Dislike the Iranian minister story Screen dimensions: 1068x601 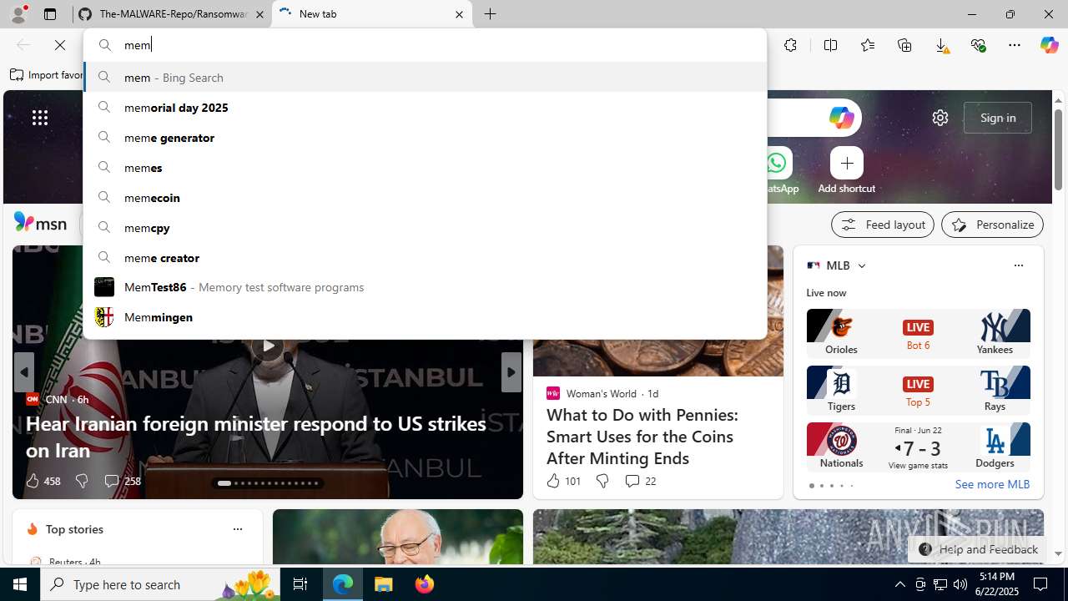[81, 481]
